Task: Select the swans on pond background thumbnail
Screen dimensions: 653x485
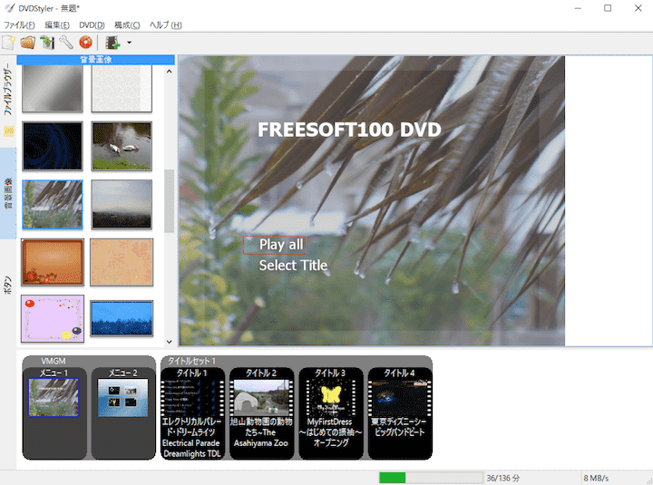Action: tap(122, 146)
